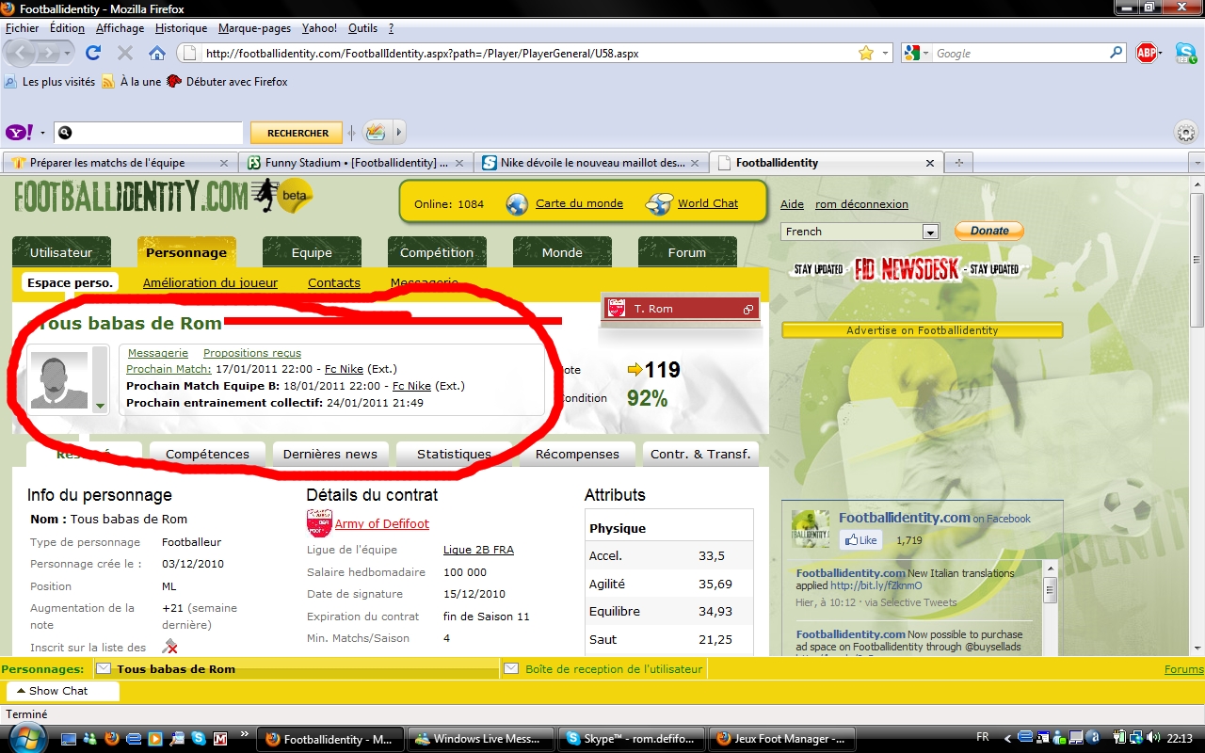
Task: Open the Yahoo logo dropdown arrow
Action: pos(42,133)
